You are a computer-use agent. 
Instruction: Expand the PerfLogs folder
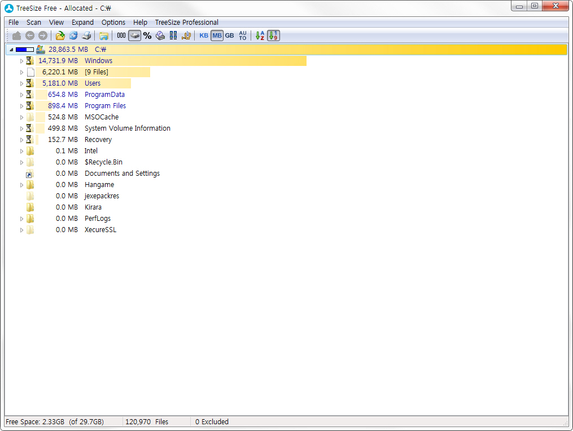[21, 219]
